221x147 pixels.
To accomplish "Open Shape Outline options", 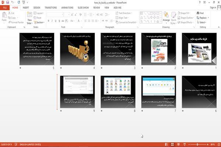I will click(x=186, y=18).
